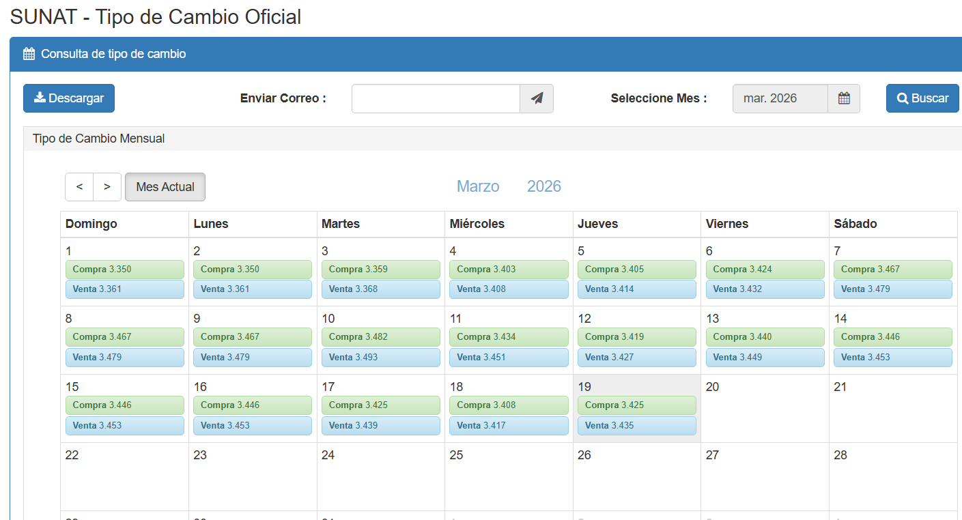Viewport: 962px width, 520px height.
Task: Click the Descargar download button
Action: [69, 98]
